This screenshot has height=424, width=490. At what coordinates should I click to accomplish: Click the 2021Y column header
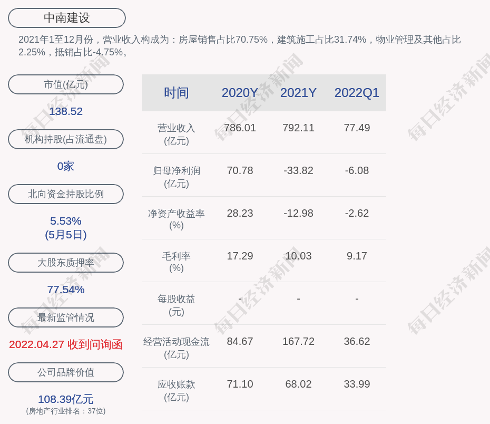point(298,93)
